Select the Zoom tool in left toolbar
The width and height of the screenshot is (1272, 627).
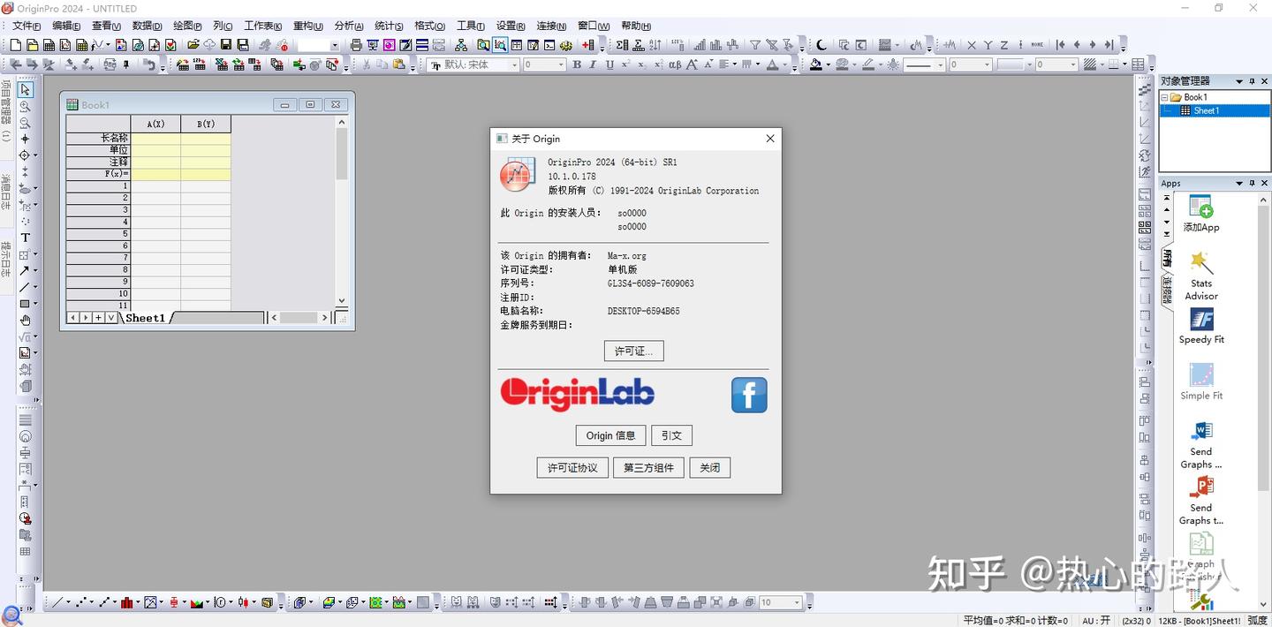point(26,106)
